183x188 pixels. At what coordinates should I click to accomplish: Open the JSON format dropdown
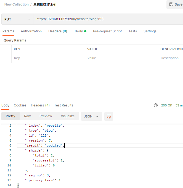click(91, 116)
